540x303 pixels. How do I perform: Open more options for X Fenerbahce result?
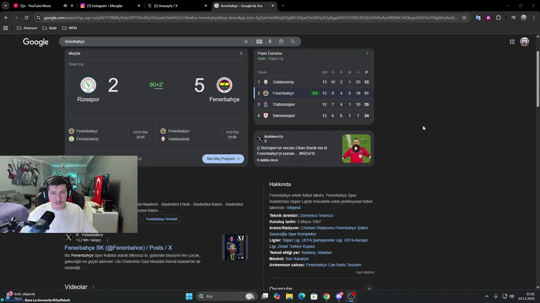(107, 240)
